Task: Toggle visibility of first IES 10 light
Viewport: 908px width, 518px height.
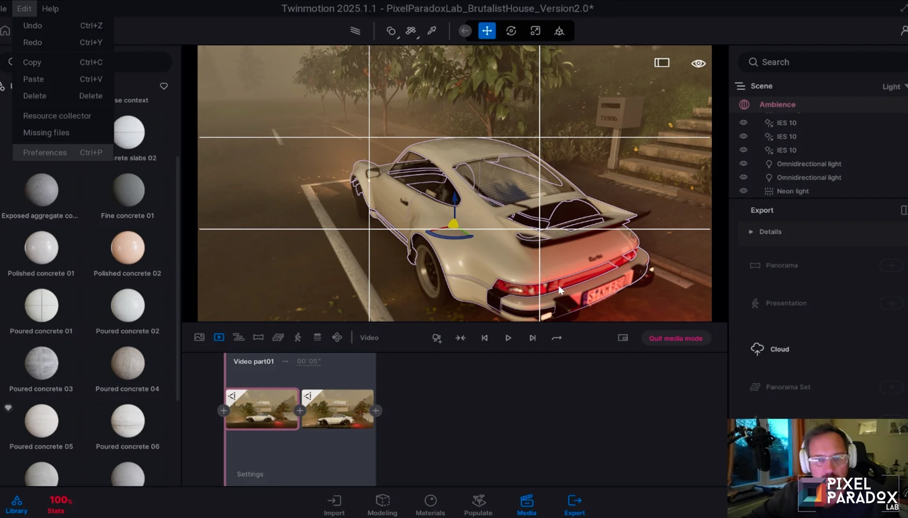Action: (743, 123)
